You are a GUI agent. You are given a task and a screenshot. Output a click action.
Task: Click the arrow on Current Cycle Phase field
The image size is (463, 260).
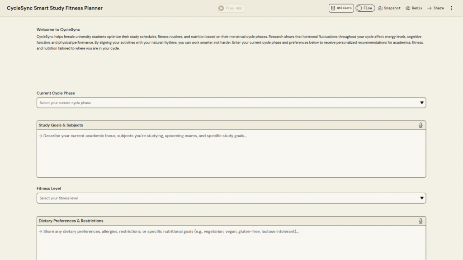[422, 103]
